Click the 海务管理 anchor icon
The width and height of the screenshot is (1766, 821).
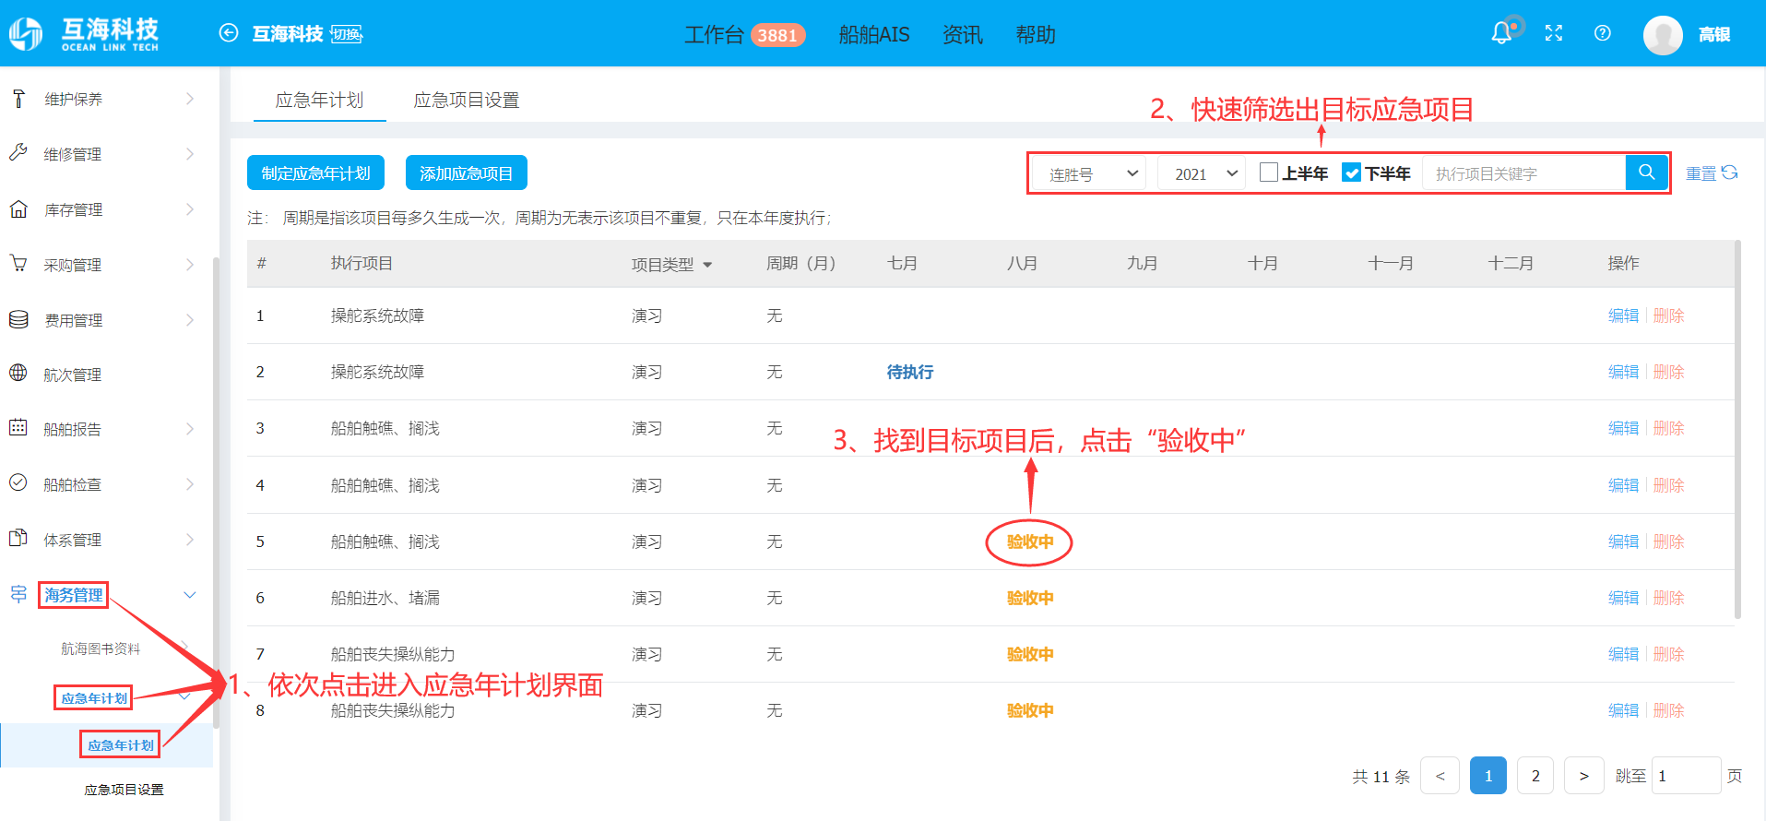click(18, 594)
